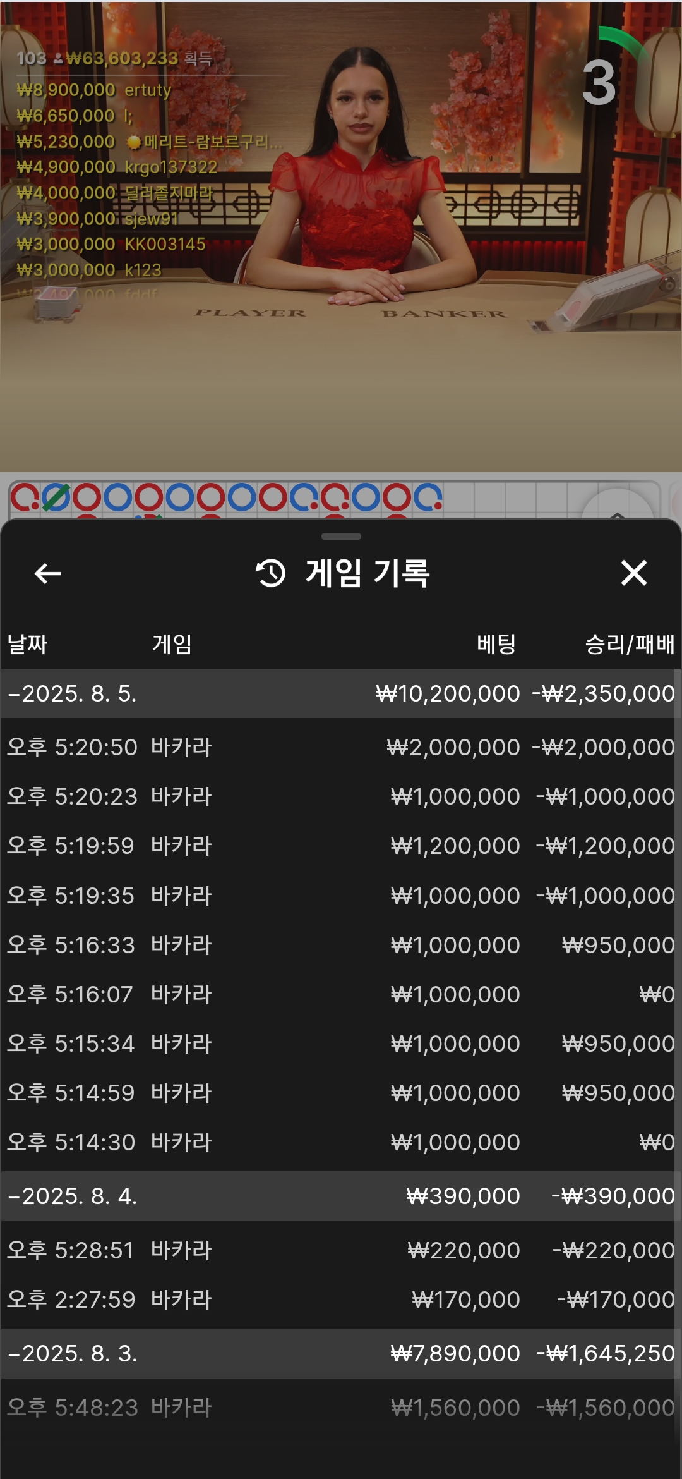Open the 오후 5:16:33 바카라 record

(341, 945)
